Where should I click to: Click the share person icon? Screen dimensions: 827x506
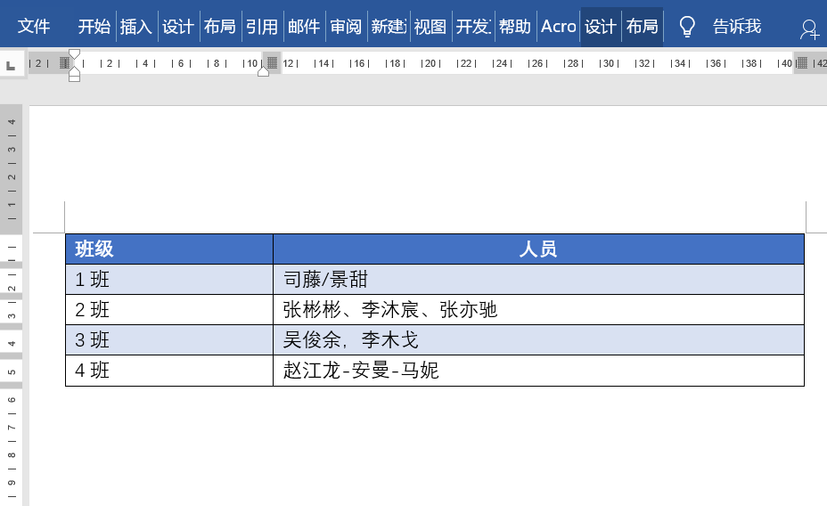click(809, 29)
